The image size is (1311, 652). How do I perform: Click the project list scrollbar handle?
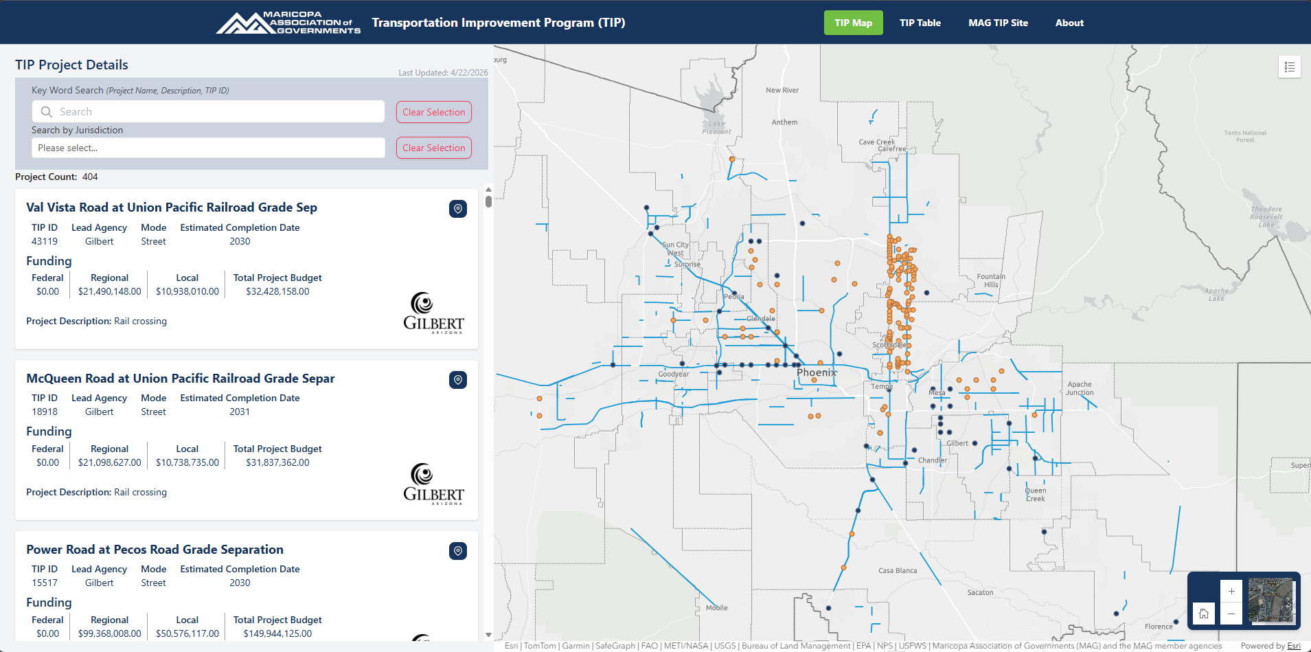[488, 201]
